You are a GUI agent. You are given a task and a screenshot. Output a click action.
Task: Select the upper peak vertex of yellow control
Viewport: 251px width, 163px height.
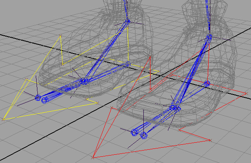60,36
